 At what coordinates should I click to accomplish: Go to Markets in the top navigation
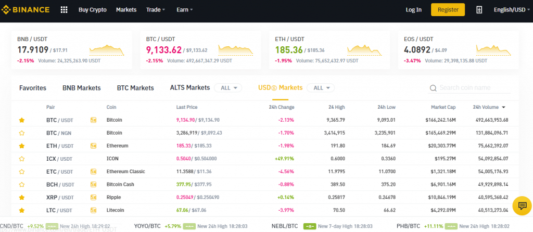coord(126,10)
